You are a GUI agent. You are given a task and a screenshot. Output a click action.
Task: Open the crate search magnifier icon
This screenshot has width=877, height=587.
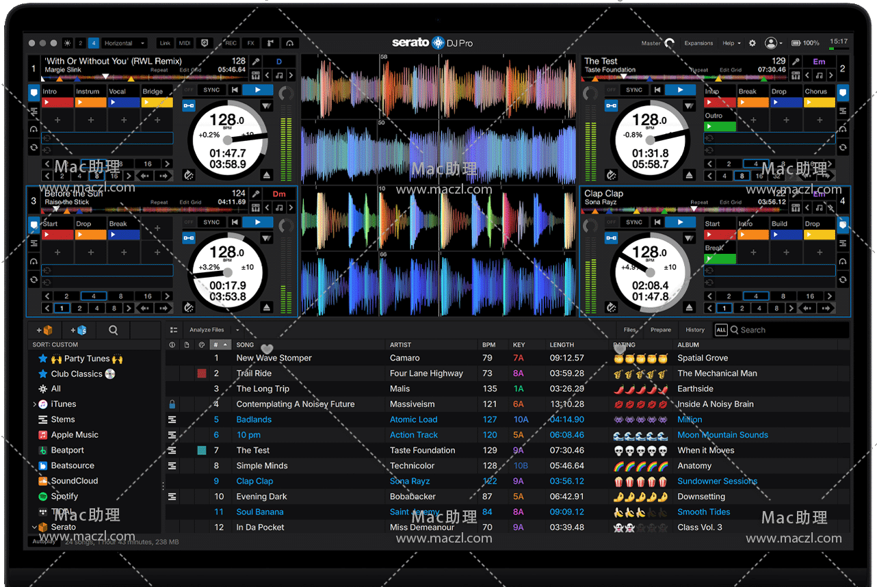[114, 330]
